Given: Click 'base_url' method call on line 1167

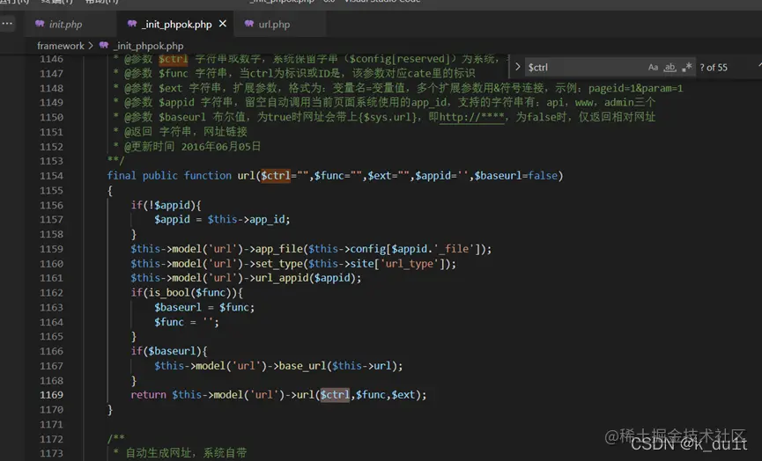Looking at the screenshot, I should (x=303, y=366).
